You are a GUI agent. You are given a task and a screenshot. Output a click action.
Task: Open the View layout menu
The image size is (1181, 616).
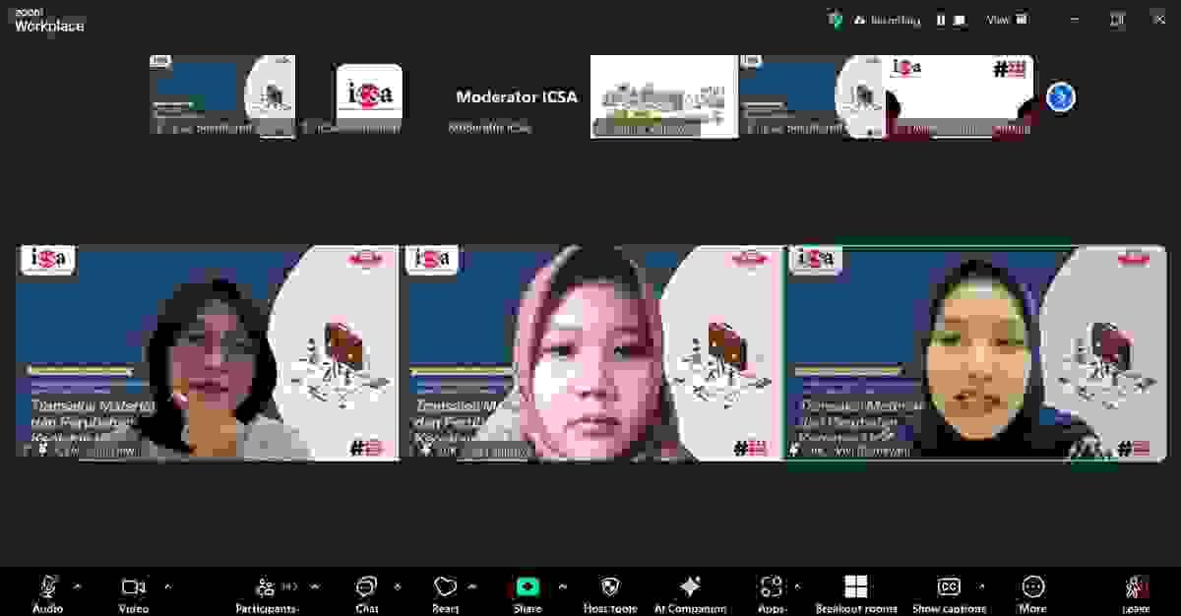(x=1007, y=19)
